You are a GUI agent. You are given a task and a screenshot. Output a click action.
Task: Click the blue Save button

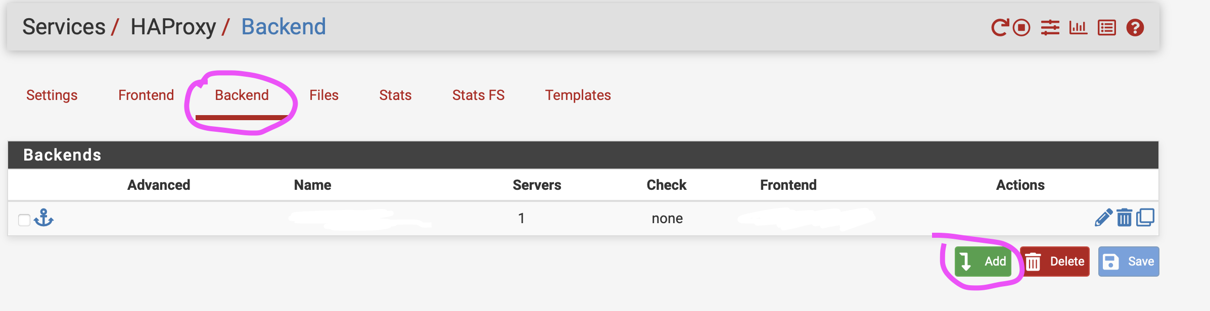pyautogui.click(x=1128, y=262)
